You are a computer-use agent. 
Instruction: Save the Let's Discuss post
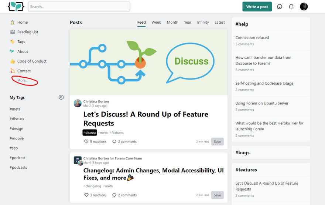pos(217,141)
